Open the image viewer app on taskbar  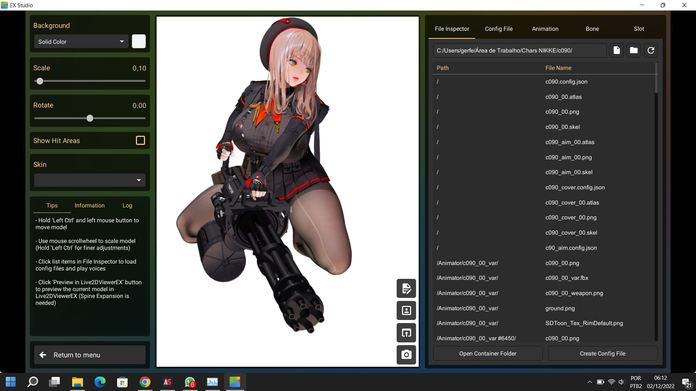[212, 382]
